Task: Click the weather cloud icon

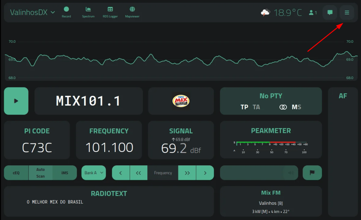Action: (x=265, y=13)
